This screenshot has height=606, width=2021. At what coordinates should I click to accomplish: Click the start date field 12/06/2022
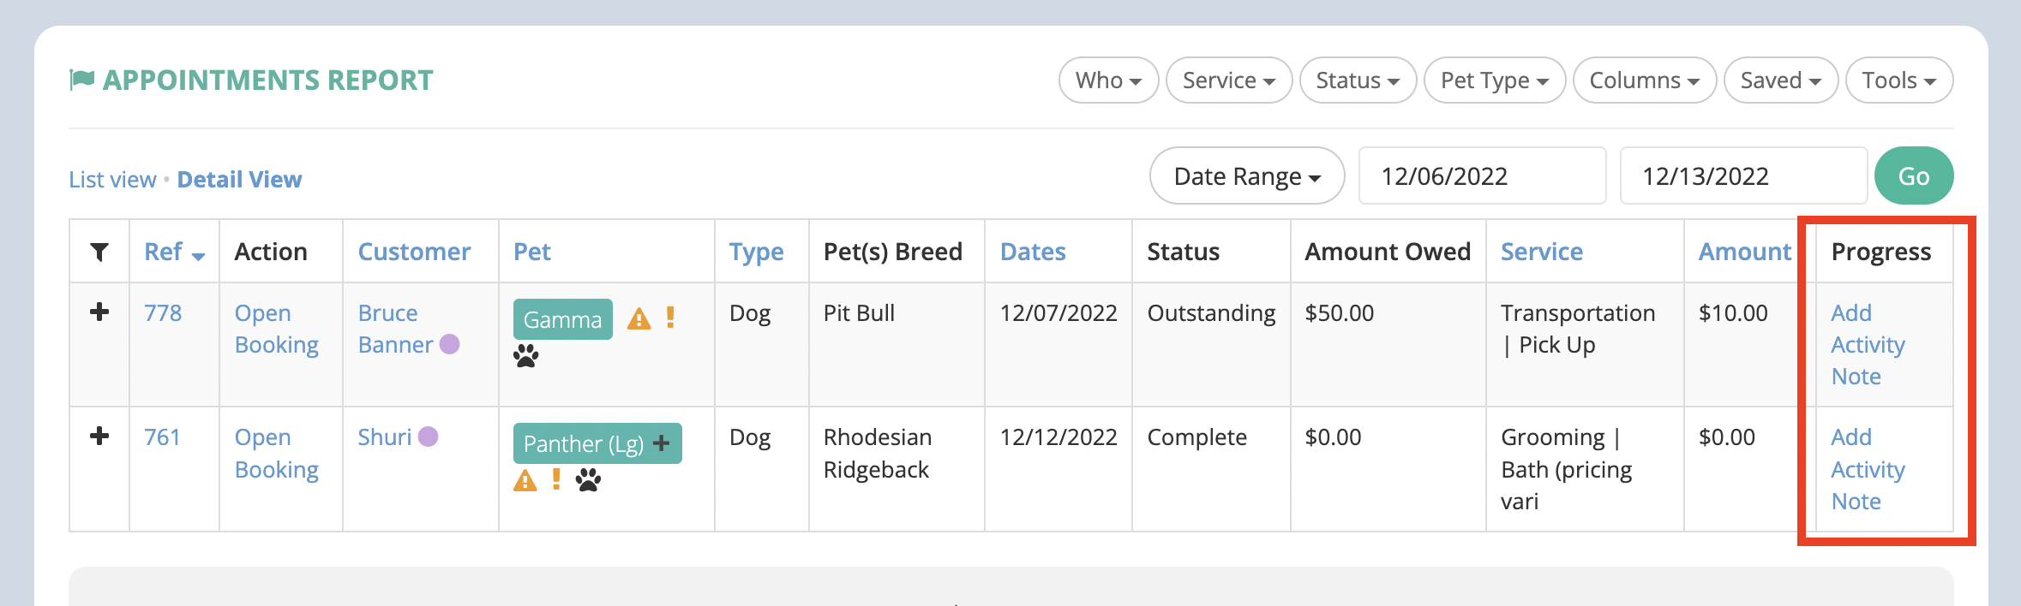[1482, 176]
